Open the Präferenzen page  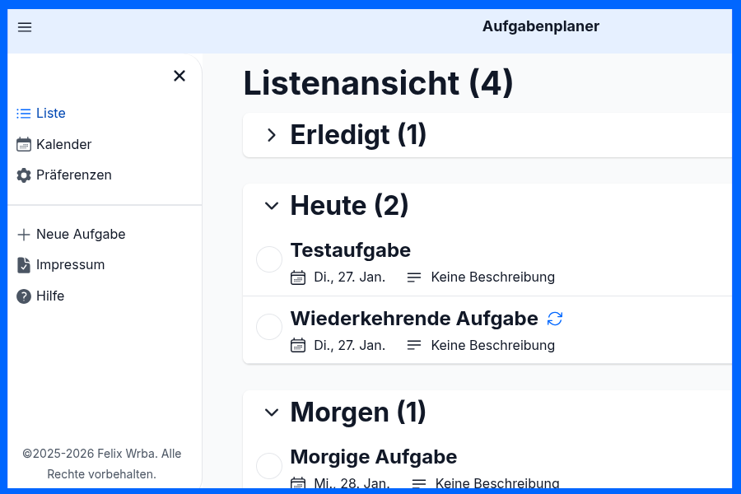point(73,175)
